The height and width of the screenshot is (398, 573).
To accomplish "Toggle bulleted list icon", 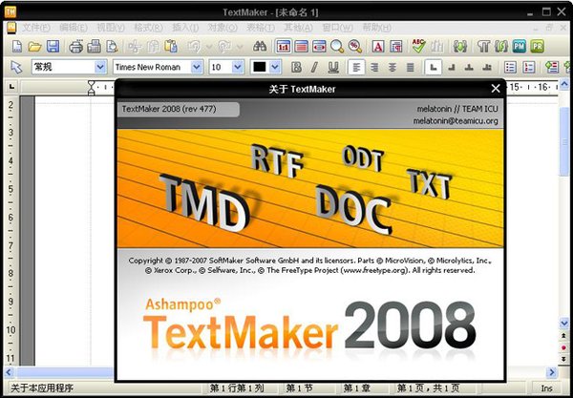I will (510, 67).
